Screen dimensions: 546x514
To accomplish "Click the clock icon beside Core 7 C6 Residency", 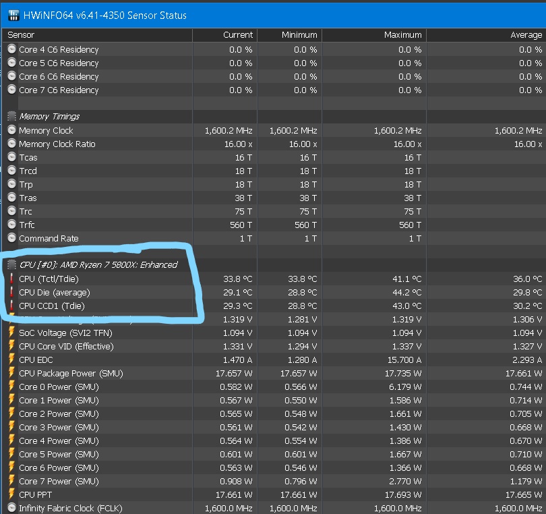I will pos(12,90).
